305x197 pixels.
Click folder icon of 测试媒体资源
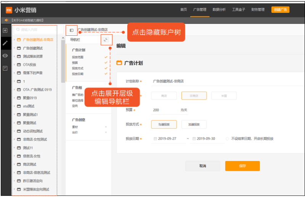click(x=19, y=57)
